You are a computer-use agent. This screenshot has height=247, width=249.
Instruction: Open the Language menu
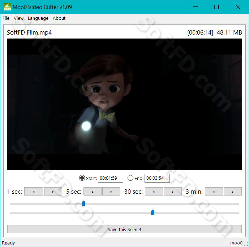38,18
